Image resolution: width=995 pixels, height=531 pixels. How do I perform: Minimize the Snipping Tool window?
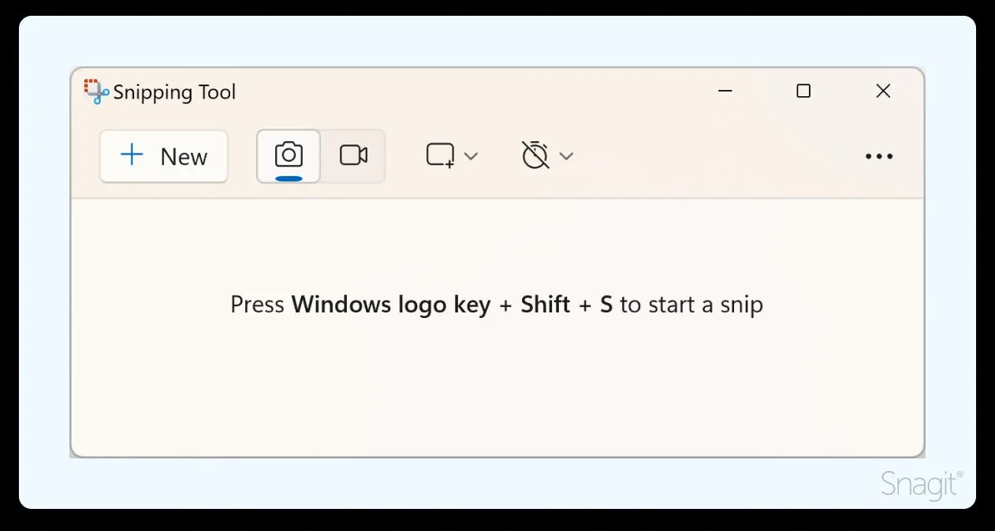coord(725,92)
